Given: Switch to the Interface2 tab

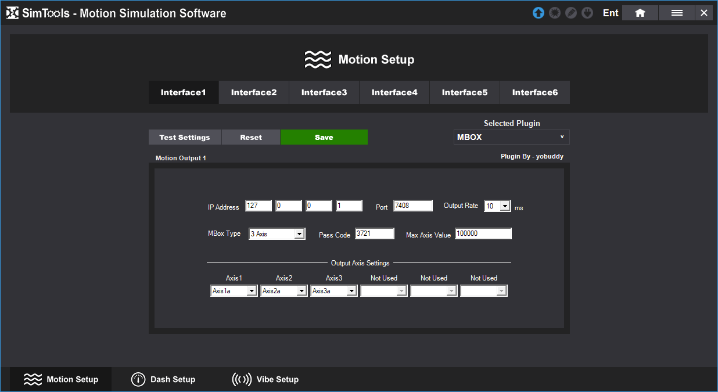Looking at the screenshot, I should [x=254, y=92].
